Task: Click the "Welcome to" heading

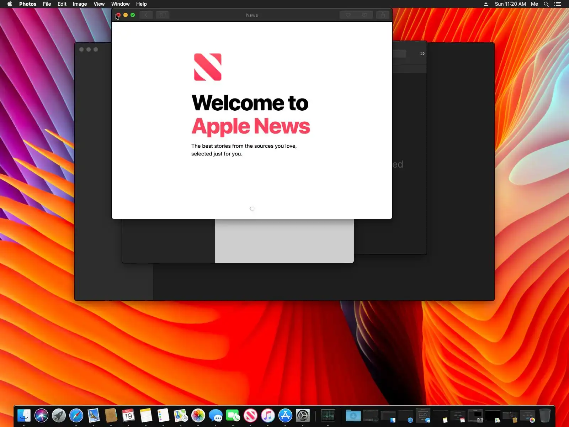Action: coord(250,103)
